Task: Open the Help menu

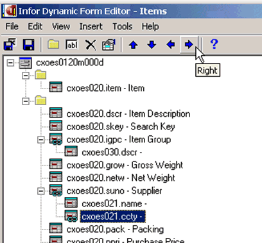Action: tap(150, 26)
